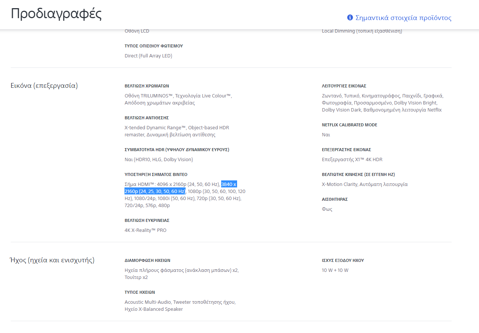Select the Ήχος (ηχεία και ενισχυτής) section title
The image size is (479, 333).
(52, 260)
